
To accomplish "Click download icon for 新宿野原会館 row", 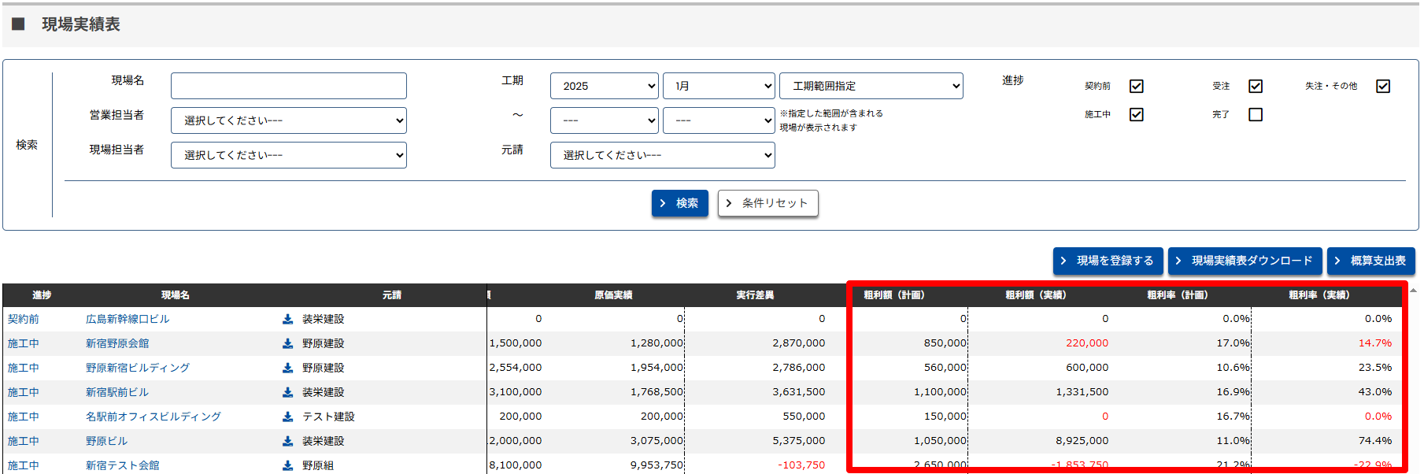I will click(x=288, y=343).
